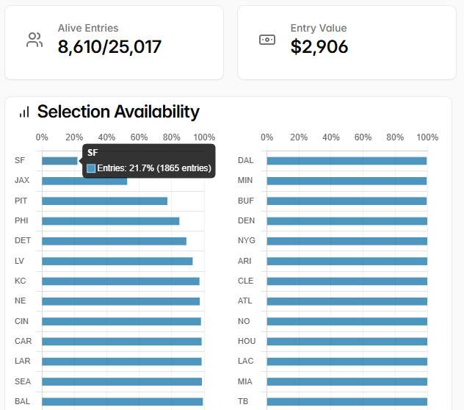Click the CAR availability bar
The image size is (464, 410).
click(122, 342)
